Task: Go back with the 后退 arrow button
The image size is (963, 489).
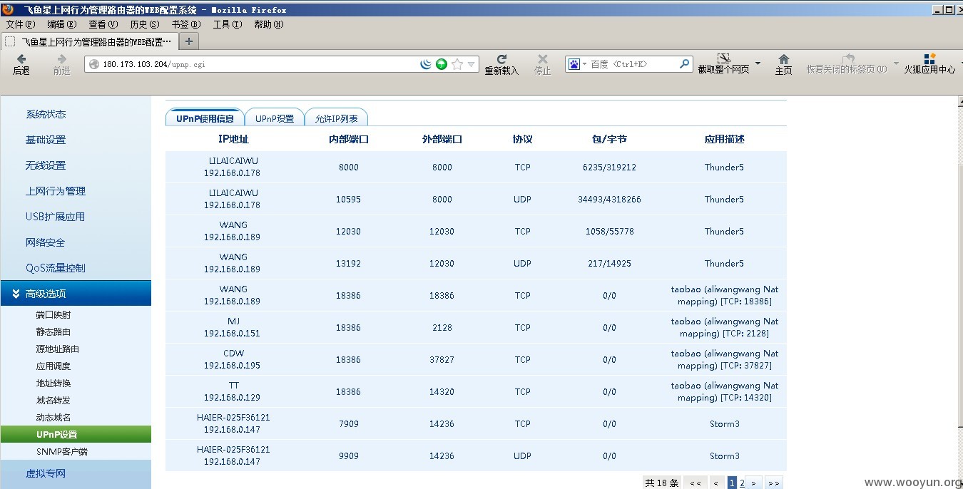Action: click(21, 64)
